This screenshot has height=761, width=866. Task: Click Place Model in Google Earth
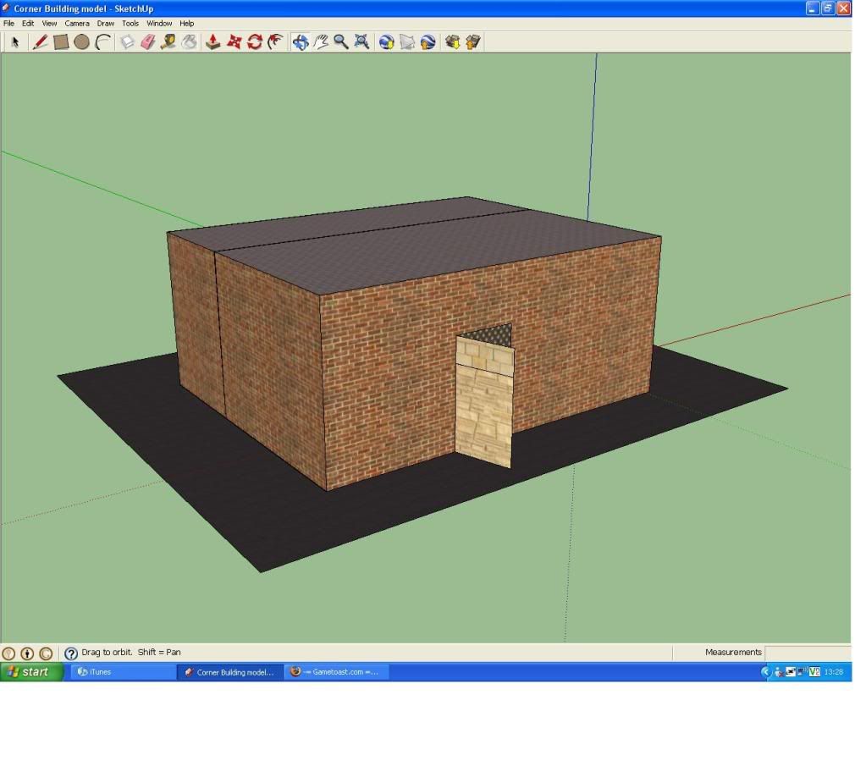(x=428, y=42)
